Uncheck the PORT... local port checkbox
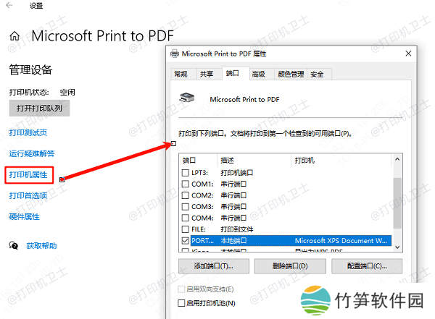 click(185, 241)
